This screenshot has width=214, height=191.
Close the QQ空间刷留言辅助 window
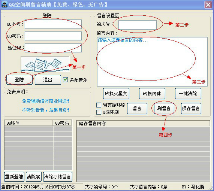[208, 5]
